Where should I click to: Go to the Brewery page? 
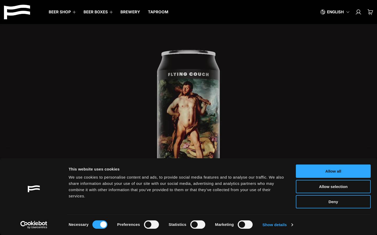tap(130, 12)
